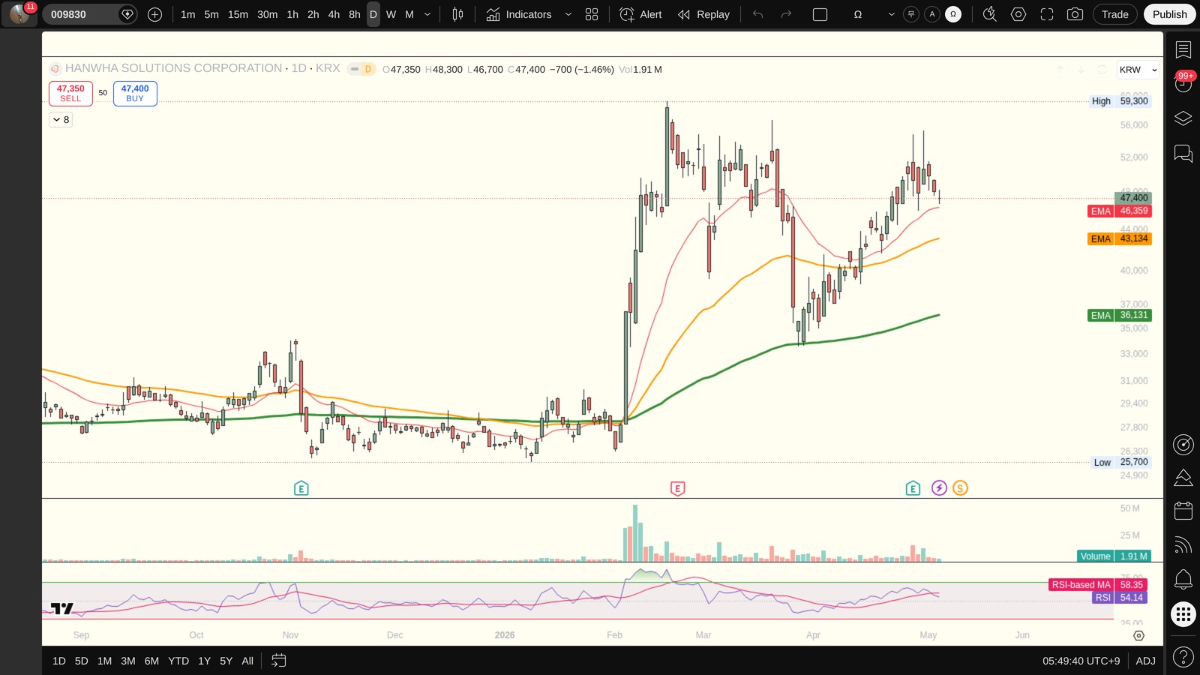This screenshot has height=675, width=1200.
Task: Select the M monthly timeframe
Action: coord(409,14)
